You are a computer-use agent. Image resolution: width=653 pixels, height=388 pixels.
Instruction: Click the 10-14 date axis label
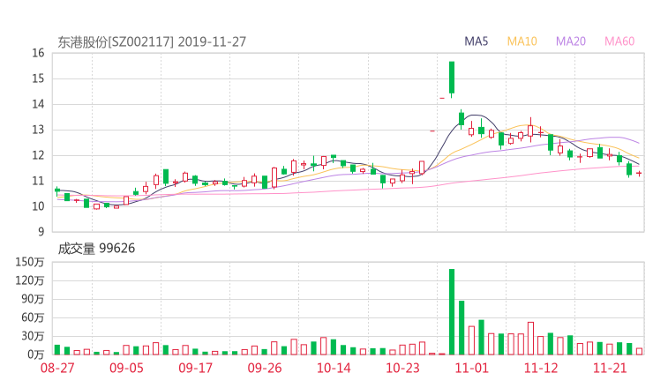click(x=334, y=368)
